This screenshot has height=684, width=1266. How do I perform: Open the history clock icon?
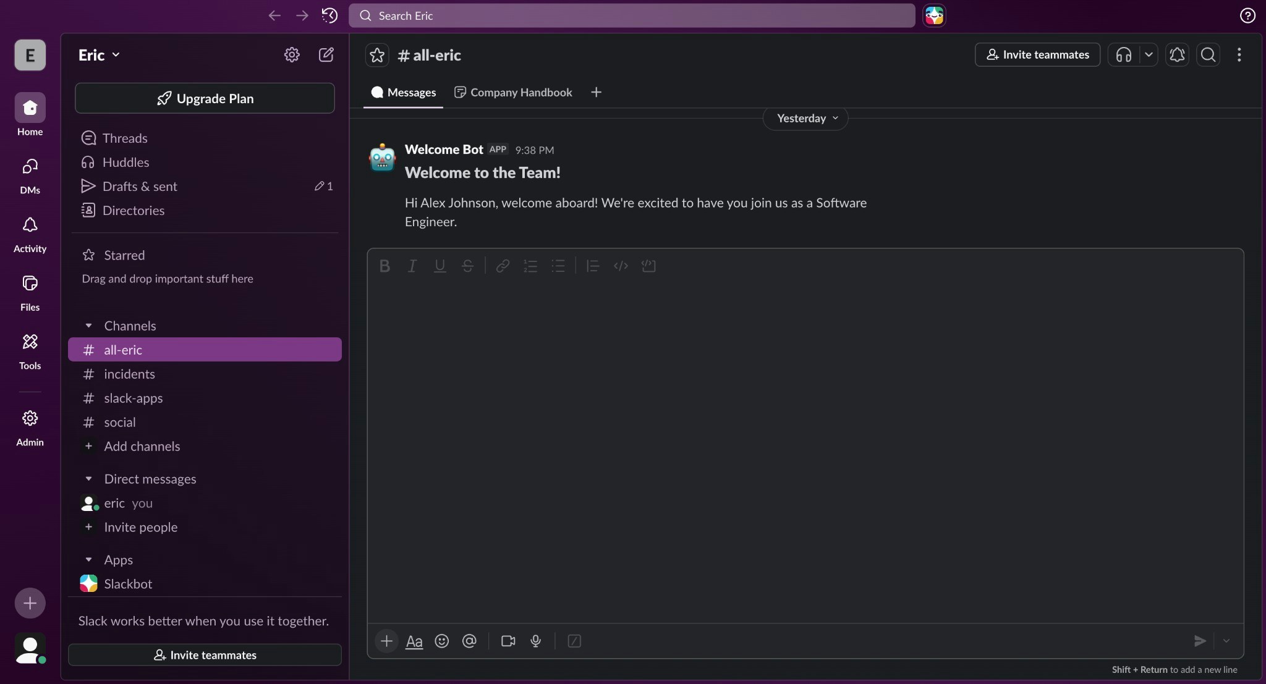[329, 15]
